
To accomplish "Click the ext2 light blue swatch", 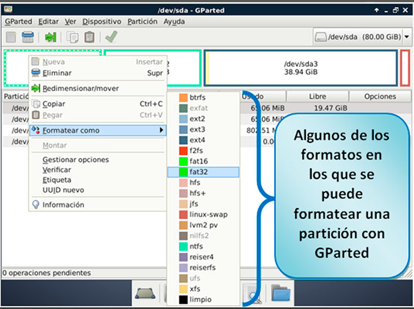I will 183,119.
